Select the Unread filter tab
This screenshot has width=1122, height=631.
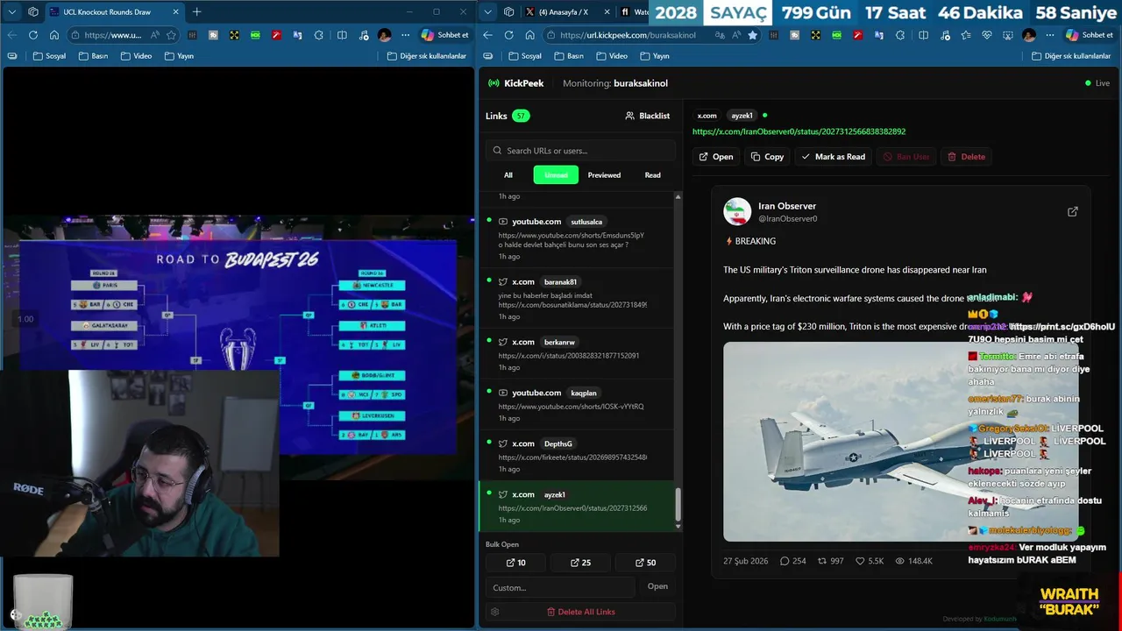556,175
